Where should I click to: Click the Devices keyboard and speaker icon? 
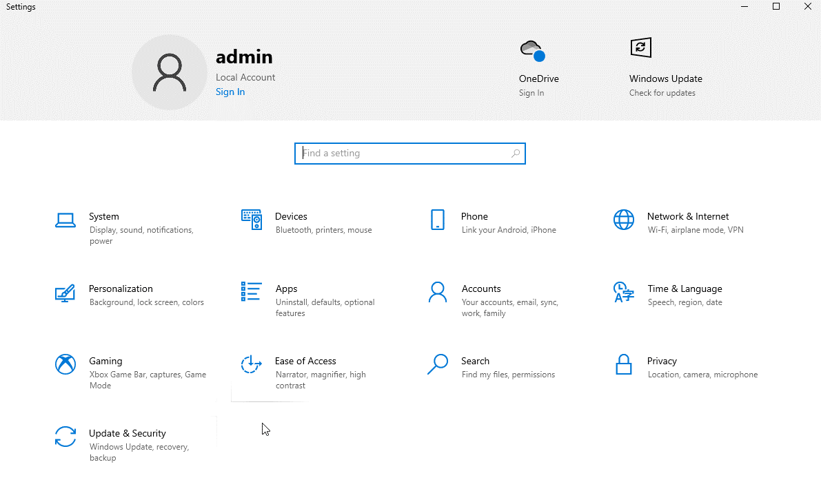(252, 220)
